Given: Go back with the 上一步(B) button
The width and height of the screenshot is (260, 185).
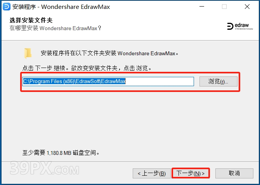Looking at the screenshot, I should coord(152,173).
